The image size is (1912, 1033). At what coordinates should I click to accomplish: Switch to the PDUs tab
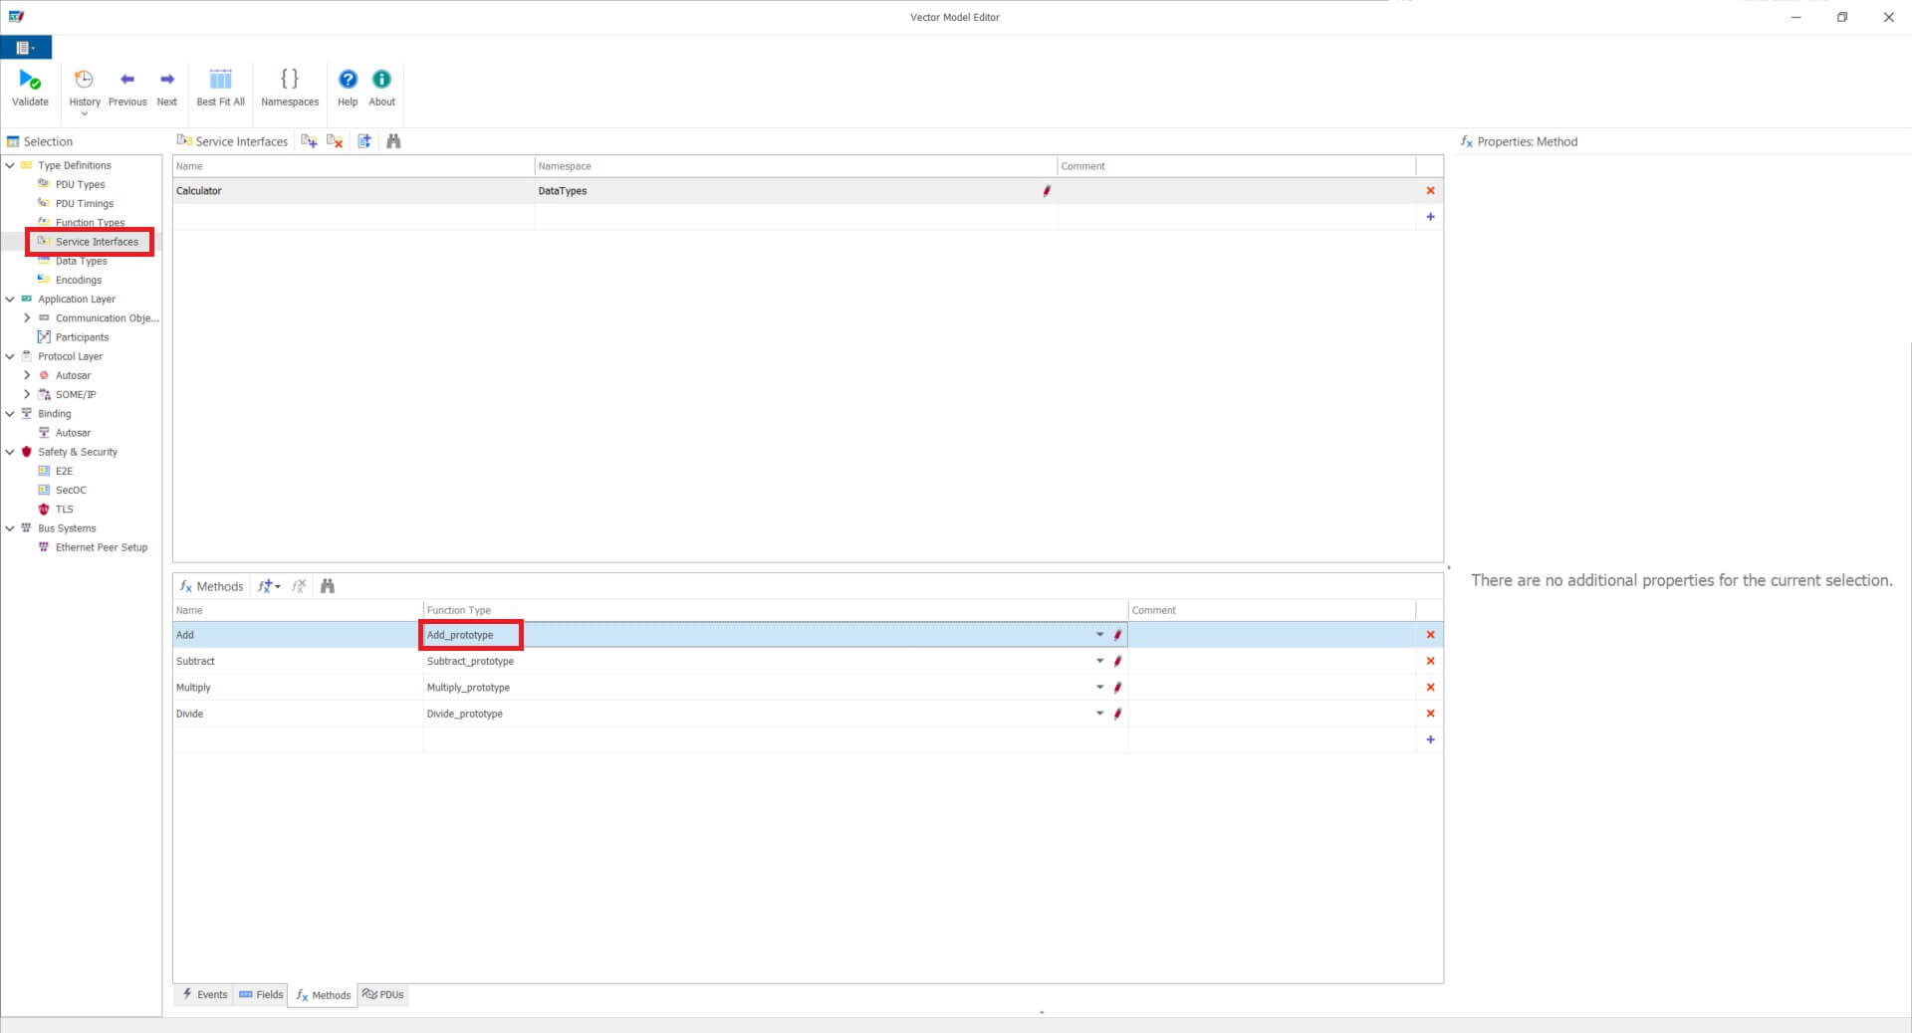point(383,994)
